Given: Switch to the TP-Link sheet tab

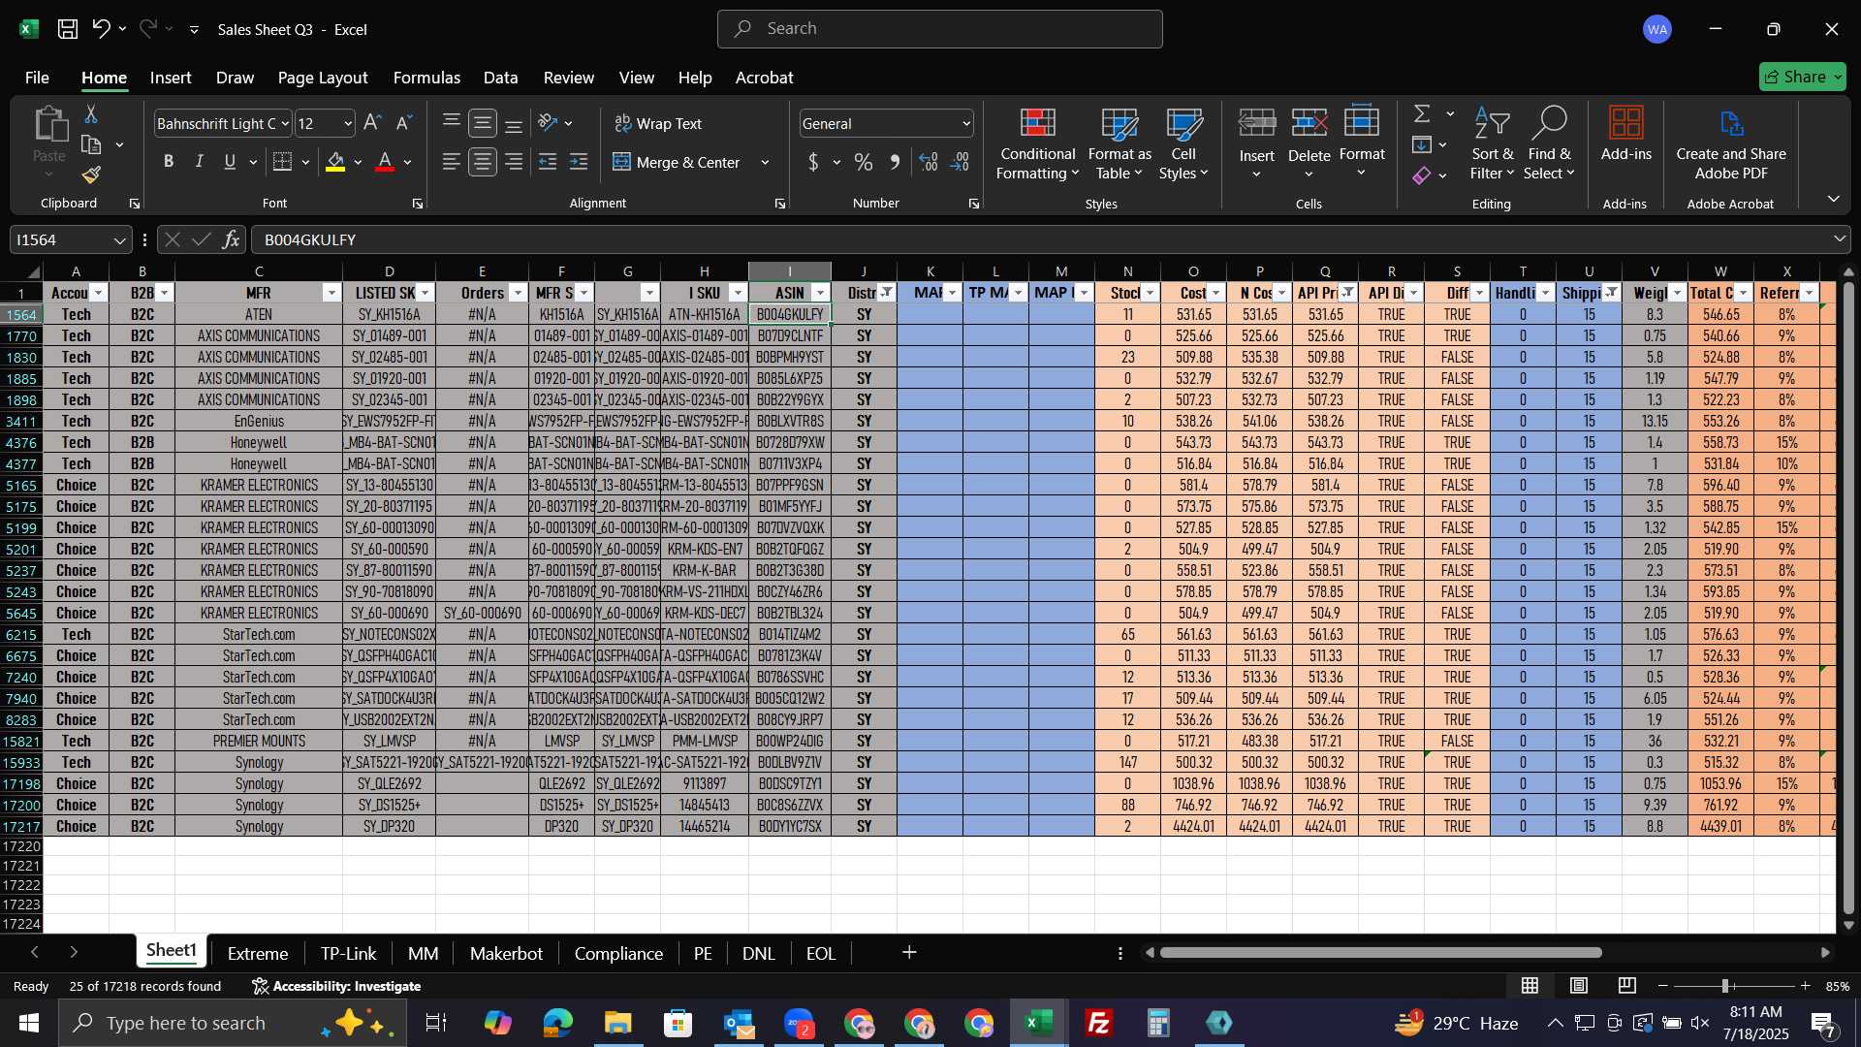Looking at the screenshot, I should [x=348, y=953].
